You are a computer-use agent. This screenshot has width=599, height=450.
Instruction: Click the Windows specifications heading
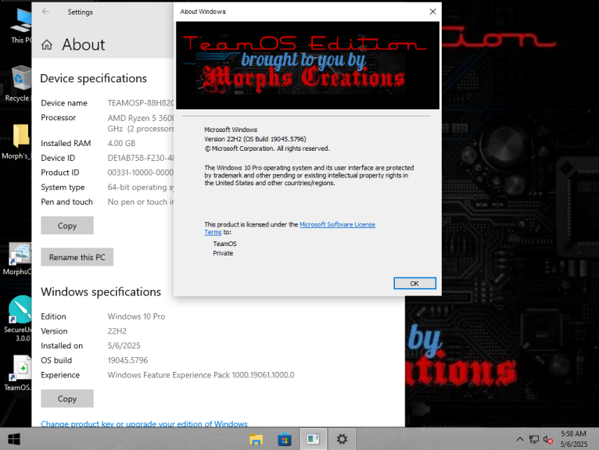click(101, 292)
